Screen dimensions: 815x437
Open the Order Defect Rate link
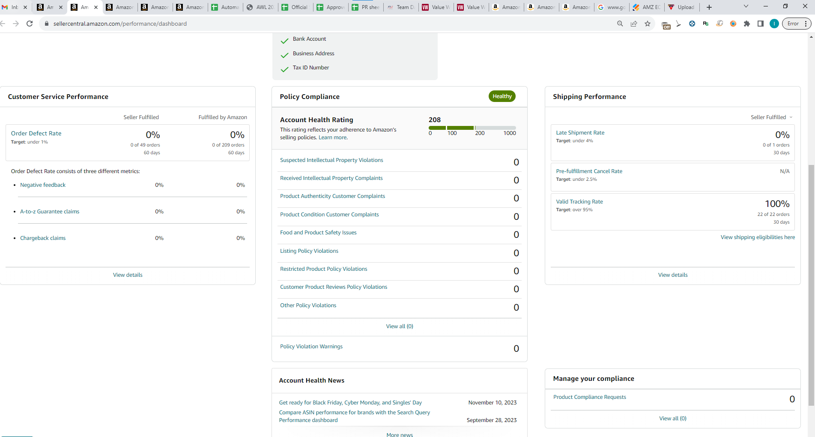(36, 133)
